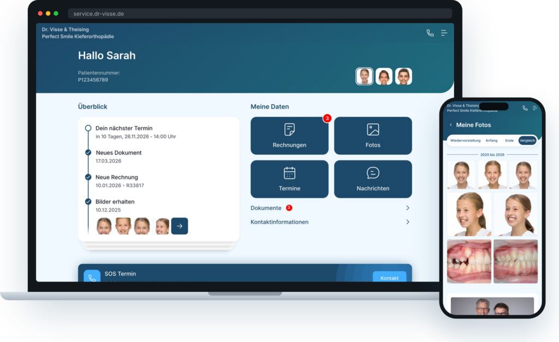Switch to Anfang tab on phone
559x342 pixels.
pyautogui.click(x=491, y=140)
